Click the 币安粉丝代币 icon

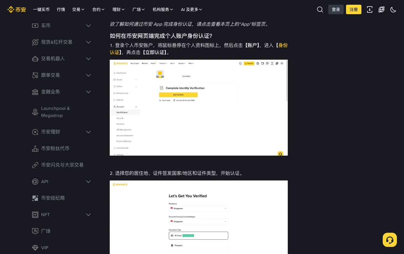(35, 149)
